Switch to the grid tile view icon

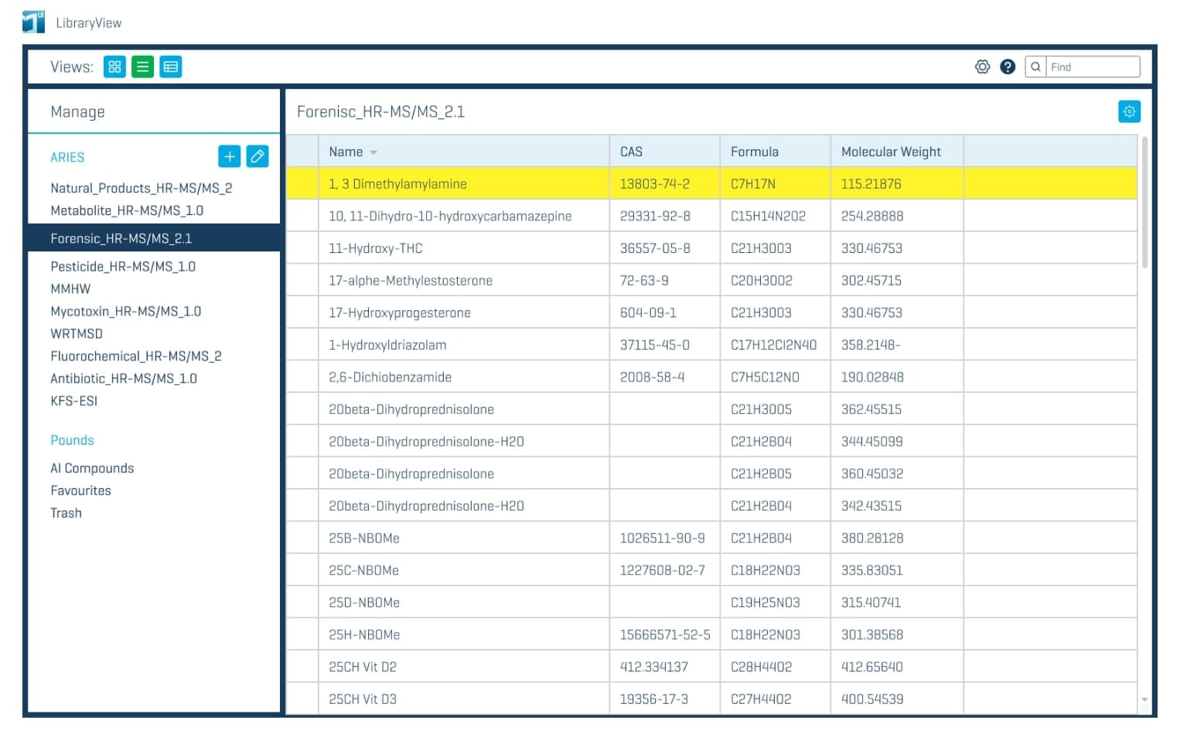(x=114, y=67)
